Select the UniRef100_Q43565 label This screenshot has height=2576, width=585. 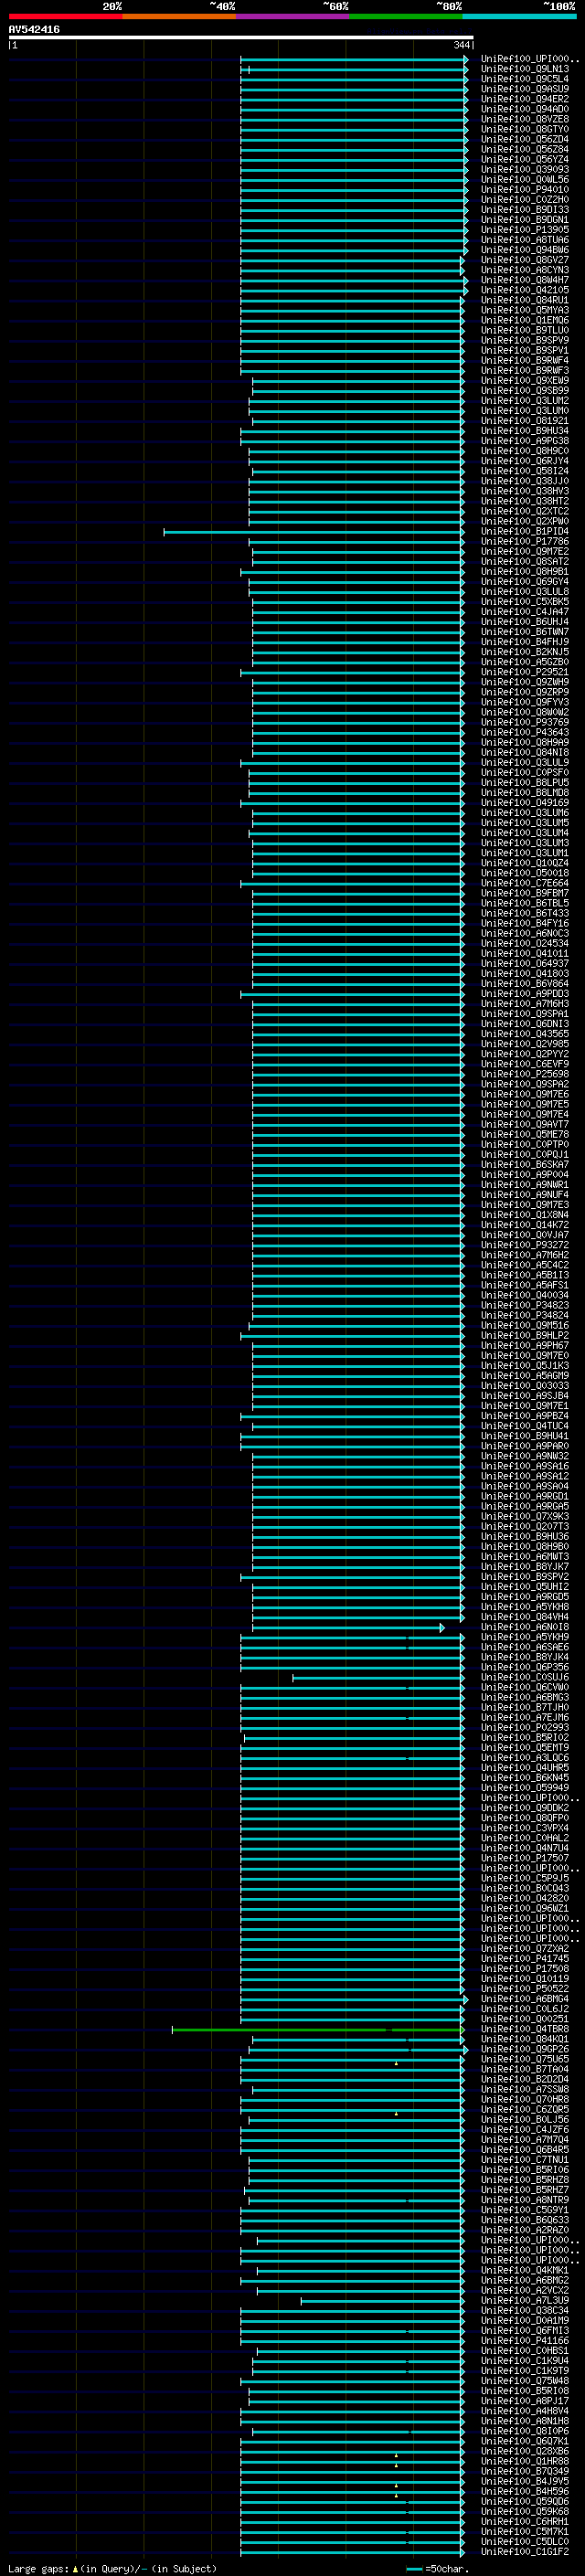(x=524, y=1034)
